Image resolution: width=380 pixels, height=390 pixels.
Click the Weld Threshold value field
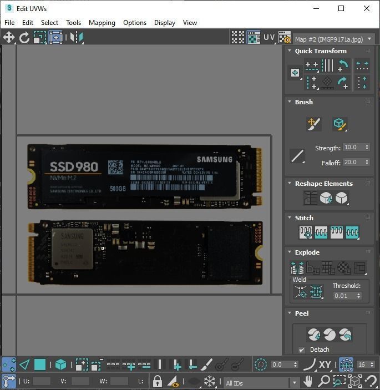[344, 296]
